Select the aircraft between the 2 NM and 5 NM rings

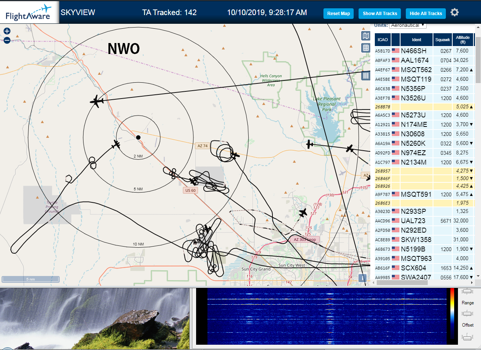116,144
